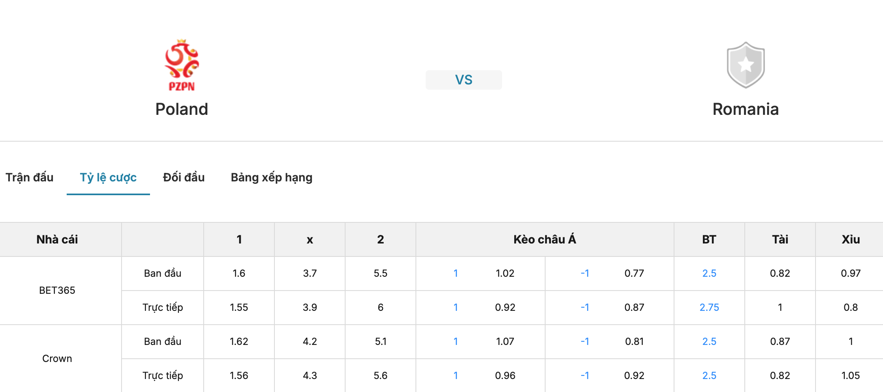Click BET365 Ban đầu handicap odds 1.02
Screen dimensions: 883x392
(505, 273)
